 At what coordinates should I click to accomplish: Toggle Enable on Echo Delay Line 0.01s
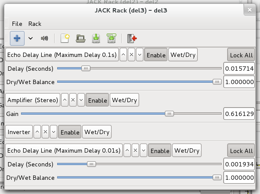[x=160, y=150]
